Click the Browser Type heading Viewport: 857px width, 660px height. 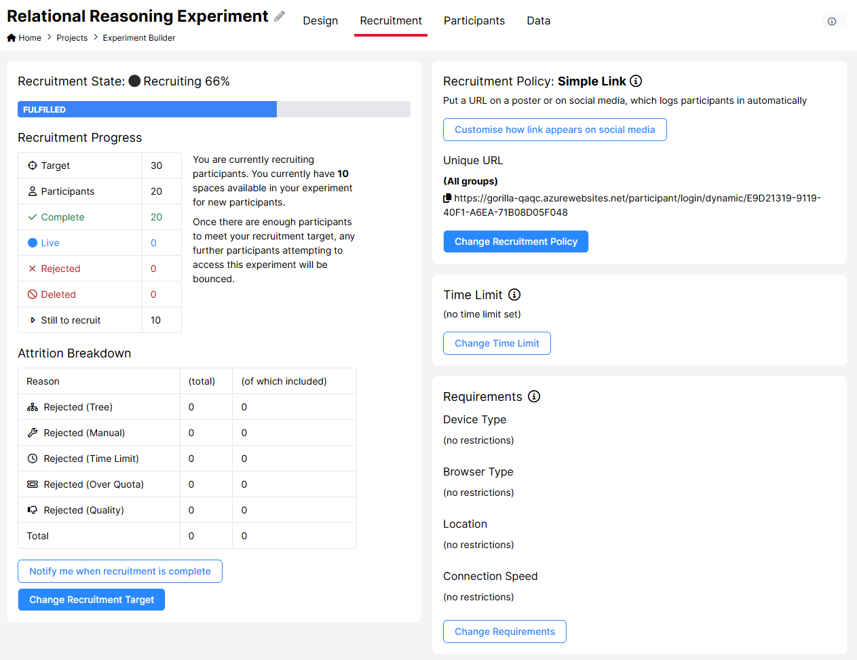pos(478,471)
